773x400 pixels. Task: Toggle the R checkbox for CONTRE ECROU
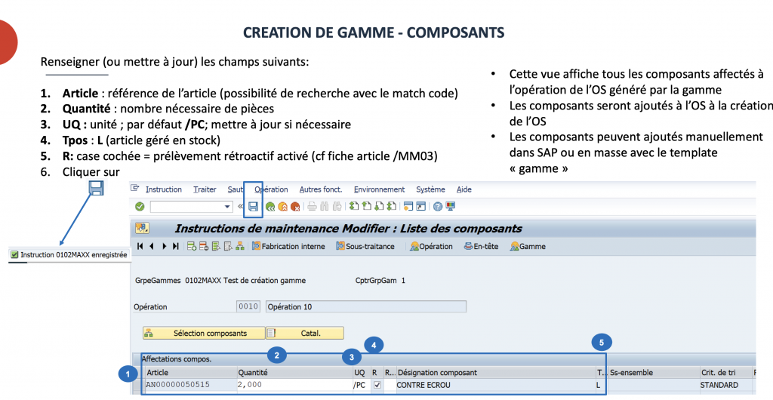(377, 385)
